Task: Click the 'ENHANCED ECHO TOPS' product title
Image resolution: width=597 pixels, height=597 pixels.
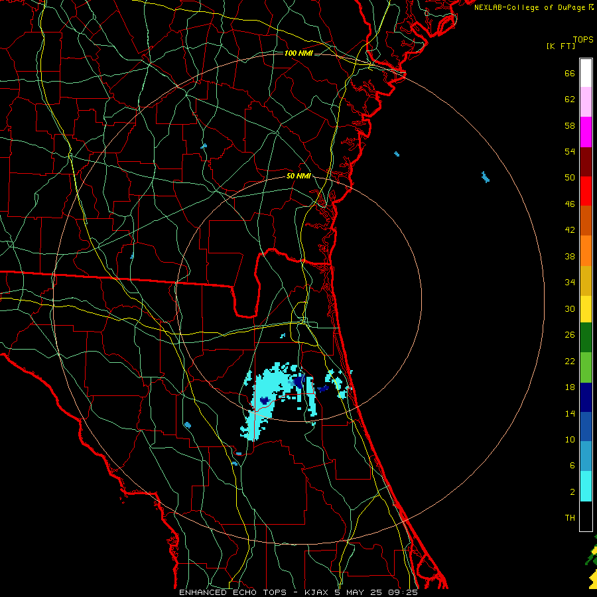Action: point(233,592)
